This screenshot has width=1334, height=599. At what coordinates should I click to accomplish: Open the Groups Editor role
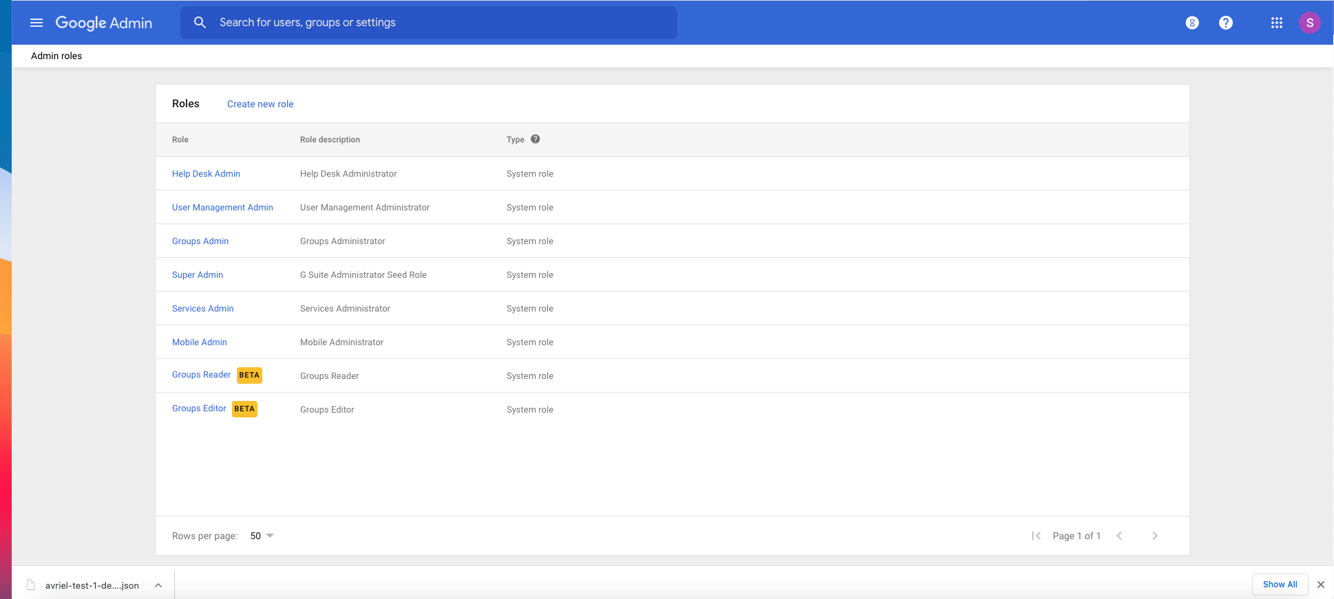(199, 409)
